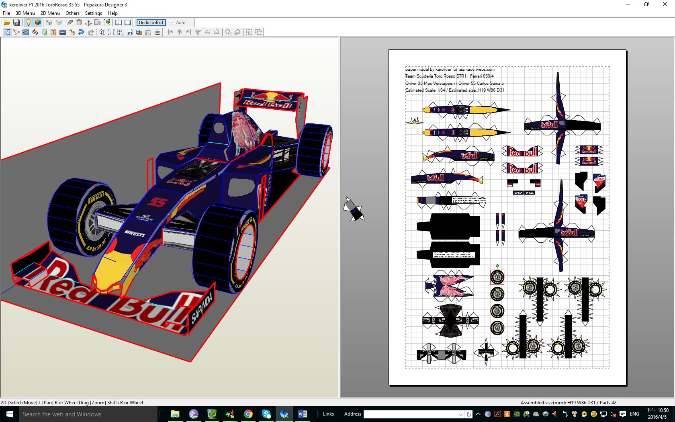Toggle the colored cube texture display
This screenshot has width=675, height=422.
point(38,23)
